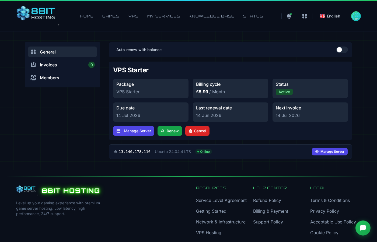377x242 pixels.
Task: Click the red Cancel button
Action: (197, 131)
